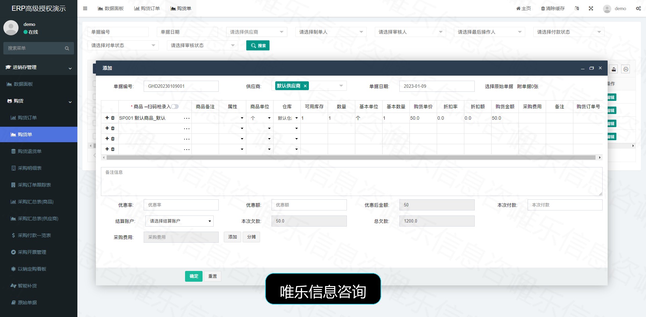
Task: Switch to the 数据面板 top tab
Action: pos(111,8)
